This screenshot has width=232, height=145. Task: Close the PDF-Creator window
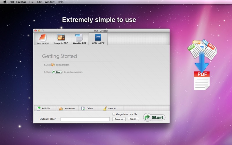point(35,31)
